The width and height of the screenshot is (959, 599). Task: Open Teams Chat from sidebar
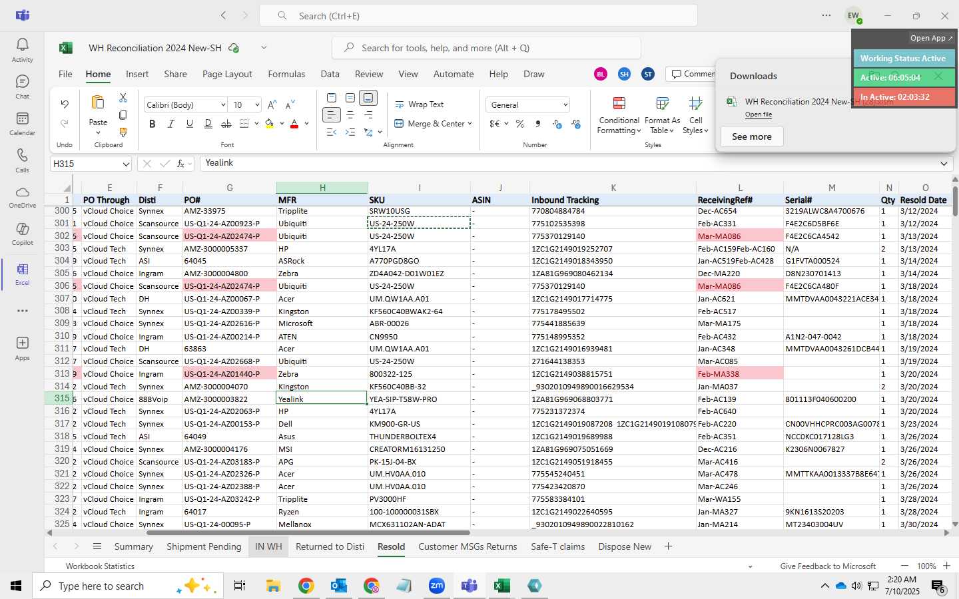coord(22,87)
